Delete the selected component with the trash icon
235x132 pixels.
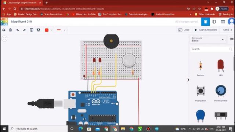pos(10,30)
